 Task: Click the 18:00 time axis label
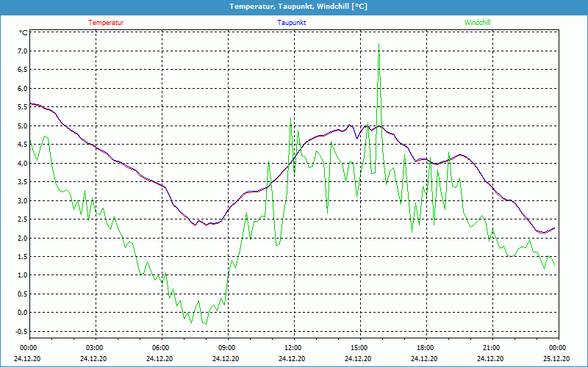pos(424,348)
